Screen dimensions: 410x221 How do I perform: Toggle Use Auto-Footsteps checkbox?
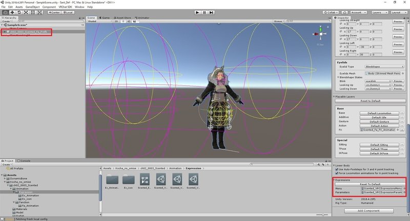point(337,169)
